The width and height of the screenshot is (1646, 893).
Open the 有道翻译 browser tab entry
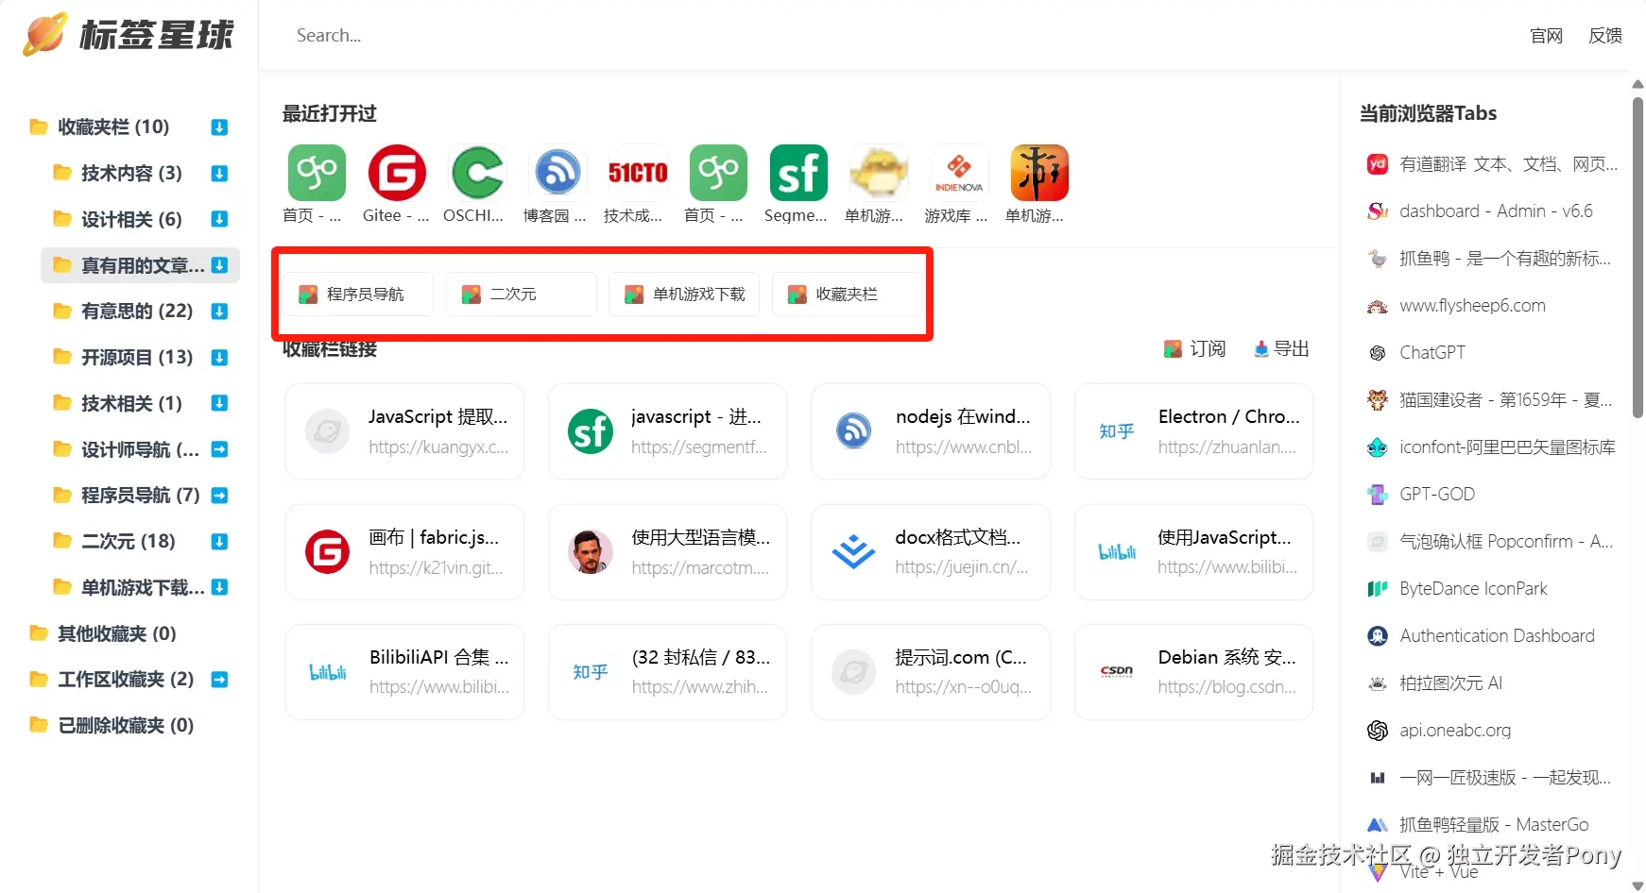1493,164
